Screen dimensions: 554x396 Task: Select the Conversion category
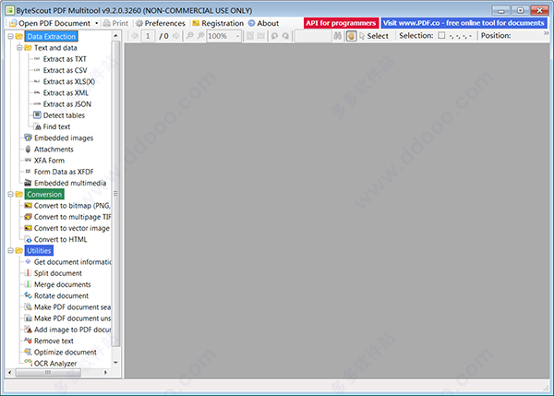tap(44, 194)
